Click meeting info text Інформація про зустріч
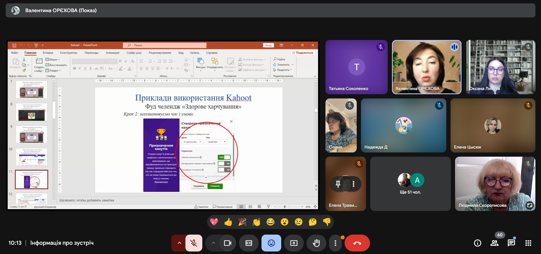This screenshot has height=254, width=541. pyautogui.click(x=62, y=243)
